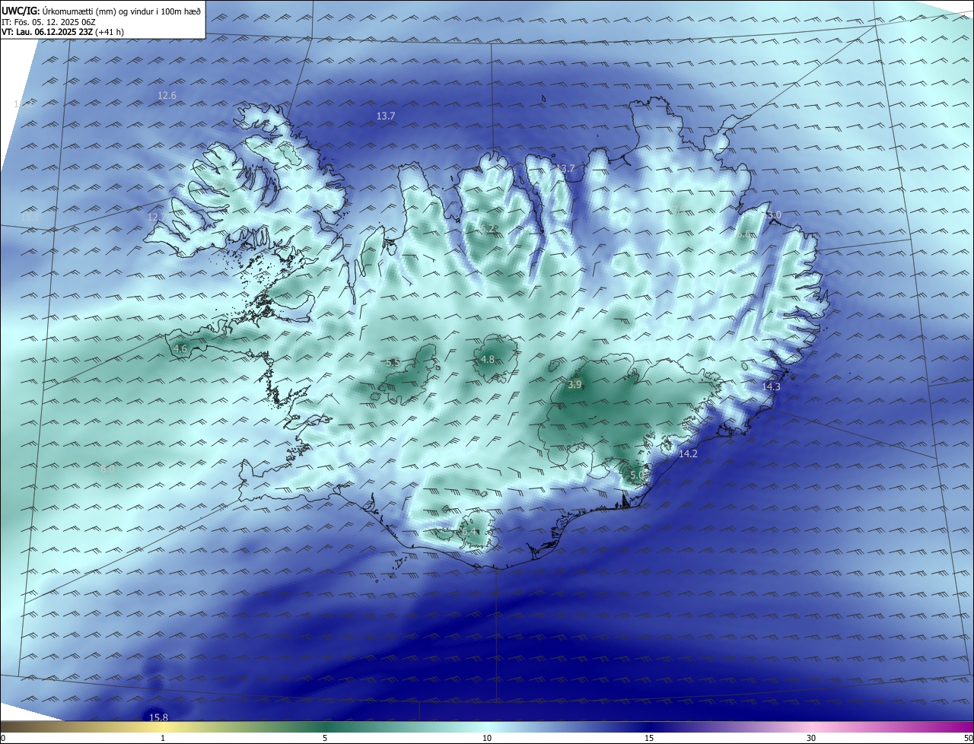
Task: Click the 15 tick on the color scale
Action: click(x=649, y=739)
